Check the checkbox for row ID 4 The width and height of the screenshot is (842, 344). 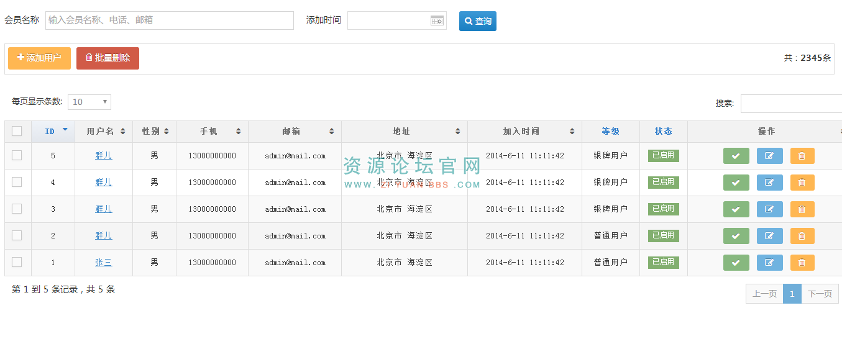(x=17, y=182)
